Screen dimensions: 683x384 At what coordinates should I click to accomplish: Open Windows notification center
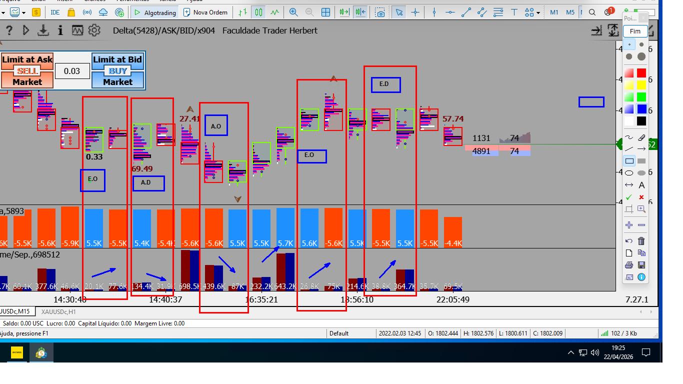click(646, 352)
